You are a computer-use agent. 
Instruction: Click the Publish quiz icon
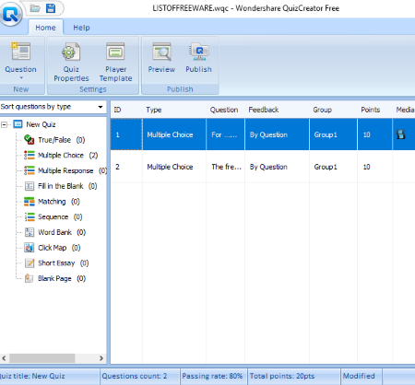(x=198, y=58)
